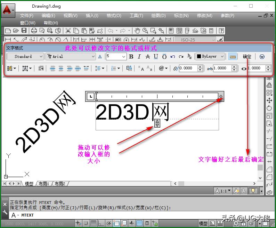Click the Copy icon in the standard toolbar
276x228 pixels.
pos(76,31)
